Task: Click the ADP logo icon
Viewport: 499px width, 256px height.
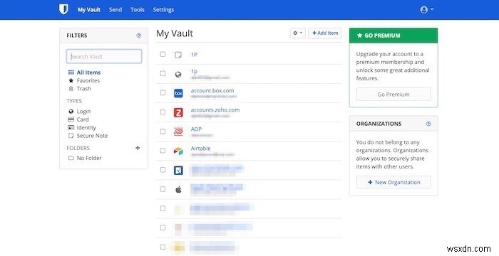Action: 178,132
